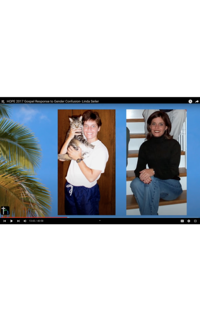Image resolution: width=200 pixels, height=320 pixels.
Task: Play the paused video
Action: tap(12, 221)
